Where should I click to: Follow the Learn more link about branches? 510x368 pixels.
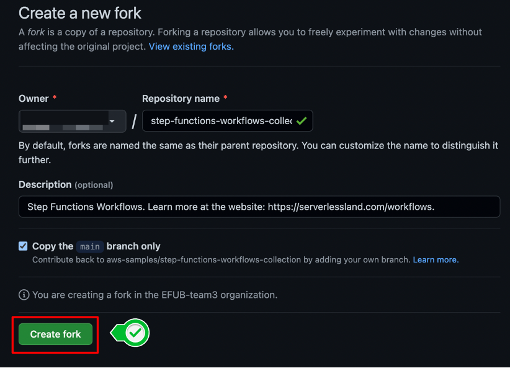(436, 259)
